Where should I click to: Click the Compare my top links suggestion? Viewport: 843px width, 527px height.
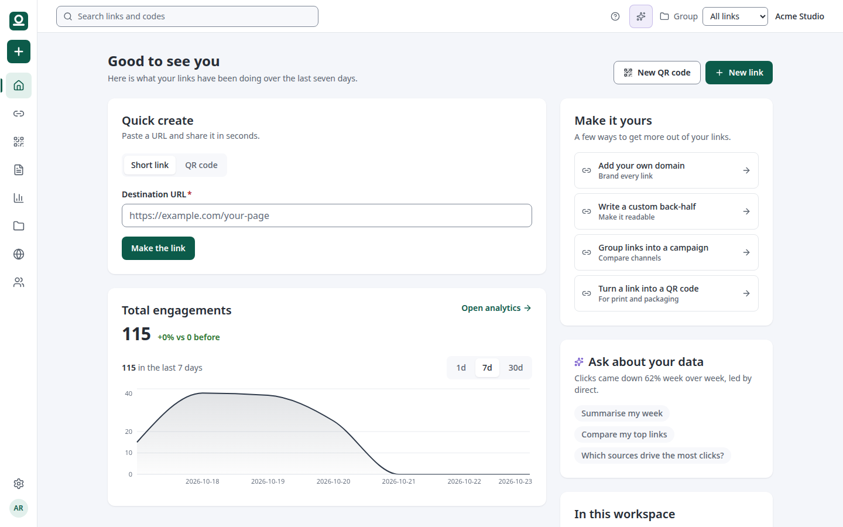[624, 434]
